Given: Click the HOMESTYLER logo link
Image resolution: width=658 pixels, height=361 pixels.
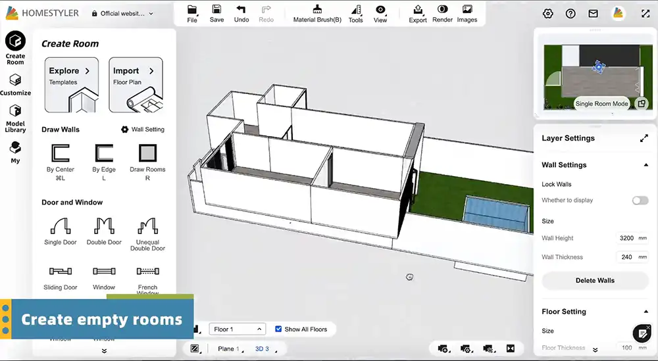Looking at the screenshot, I should click(42, 13).
